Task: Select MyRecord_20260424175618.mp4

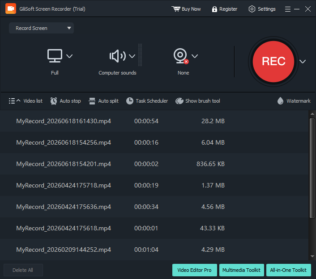Action: coord(64,229)
